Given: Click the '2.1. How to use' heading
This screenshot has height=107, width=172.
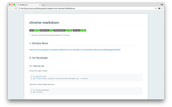Looking at the screenshot, I should (37, 66).
